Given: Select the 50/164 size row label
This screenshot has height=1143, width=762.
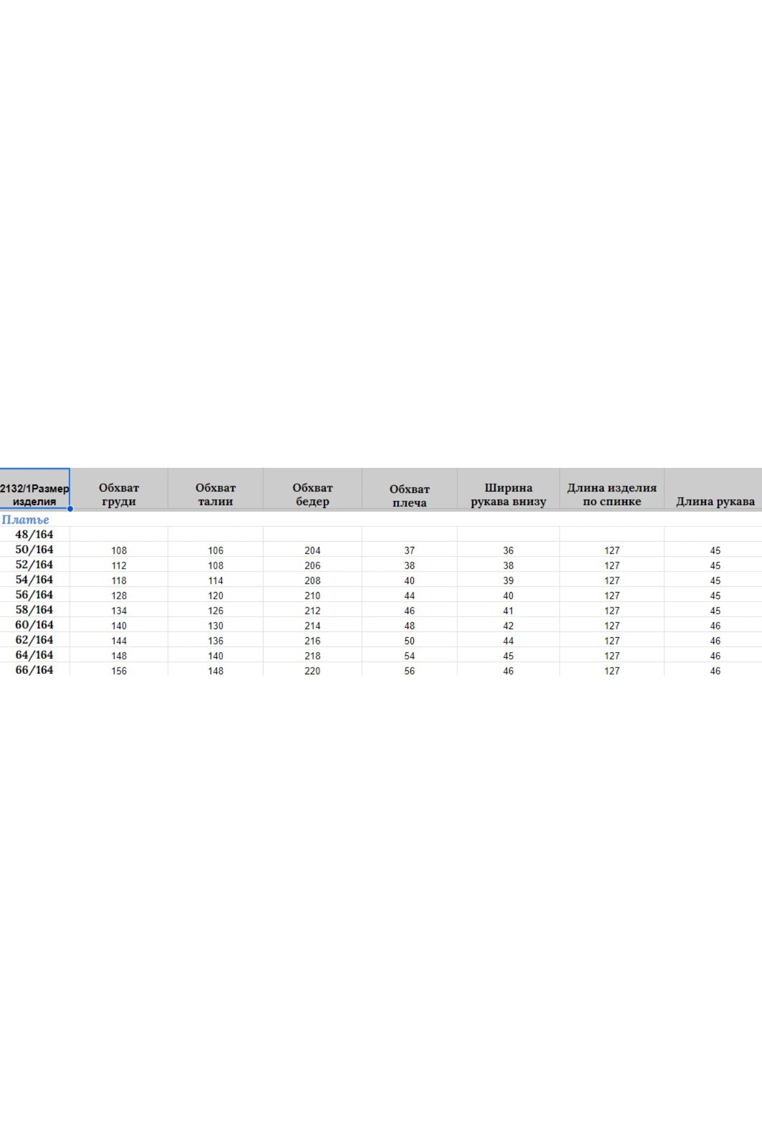Looking at the screenshot, I should tap(34, 549).
